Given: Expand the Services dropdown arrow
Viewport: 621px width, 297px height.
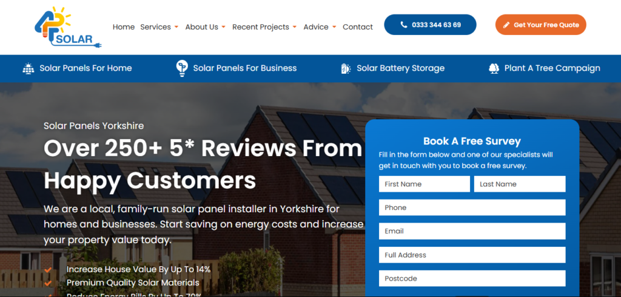Looking at the screenshot, I should (x=176, y=27).
